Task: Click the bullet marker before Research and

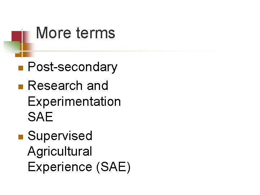Action: pos(21,86)
